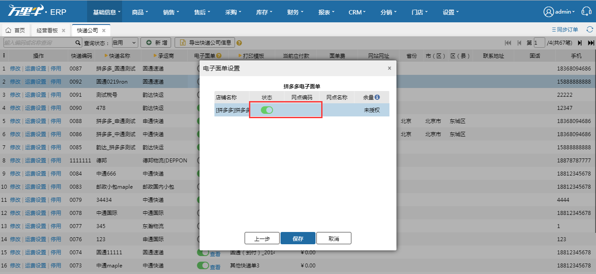596x274 pixels.
Task: Click 运费设置 for 中通国际 row
Action: coord(35,213)
